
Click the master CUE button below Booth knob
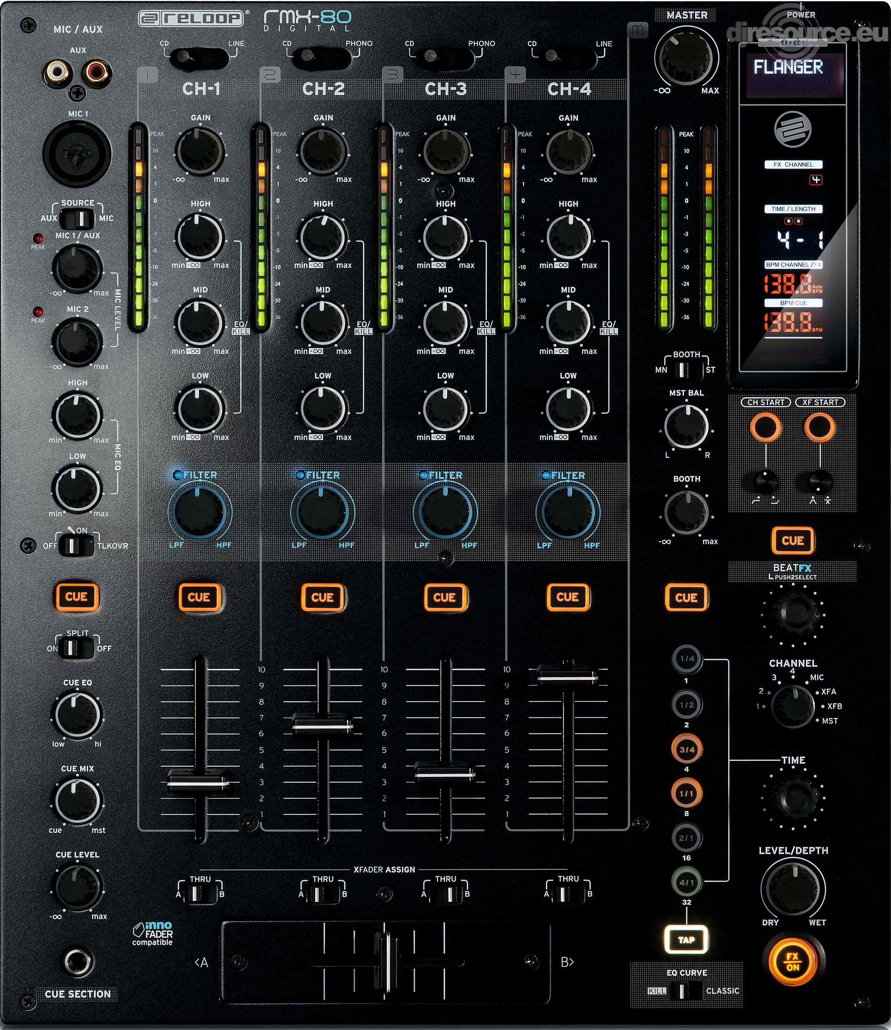pyautogui.click(x=686, y=597)
